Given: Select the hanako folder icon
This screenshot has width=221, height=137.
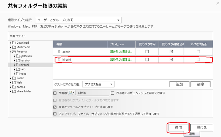Looking at the screenshot, I should pos(18,60).
